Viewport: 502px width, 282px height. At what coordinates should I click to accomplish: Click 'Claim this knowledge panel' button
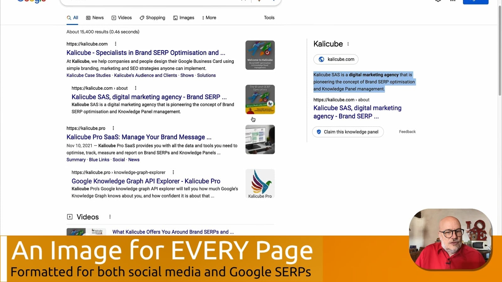click(348, 132)
